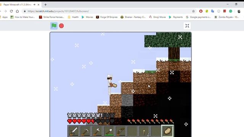This screenshot has height=137, width=244.
Task: Open the grey circle extension icon
Action: pos(218,11)
